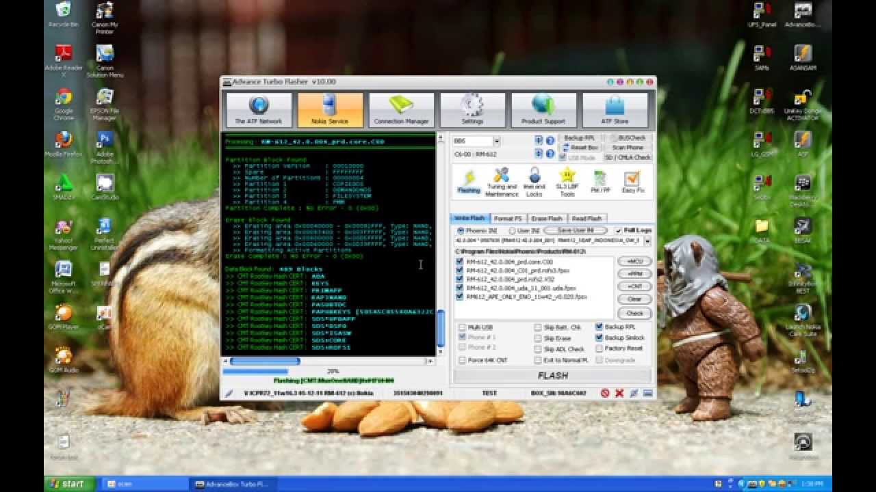
Task: Enable Skip Erase checkbox
Action: click(x=539, y=338)
